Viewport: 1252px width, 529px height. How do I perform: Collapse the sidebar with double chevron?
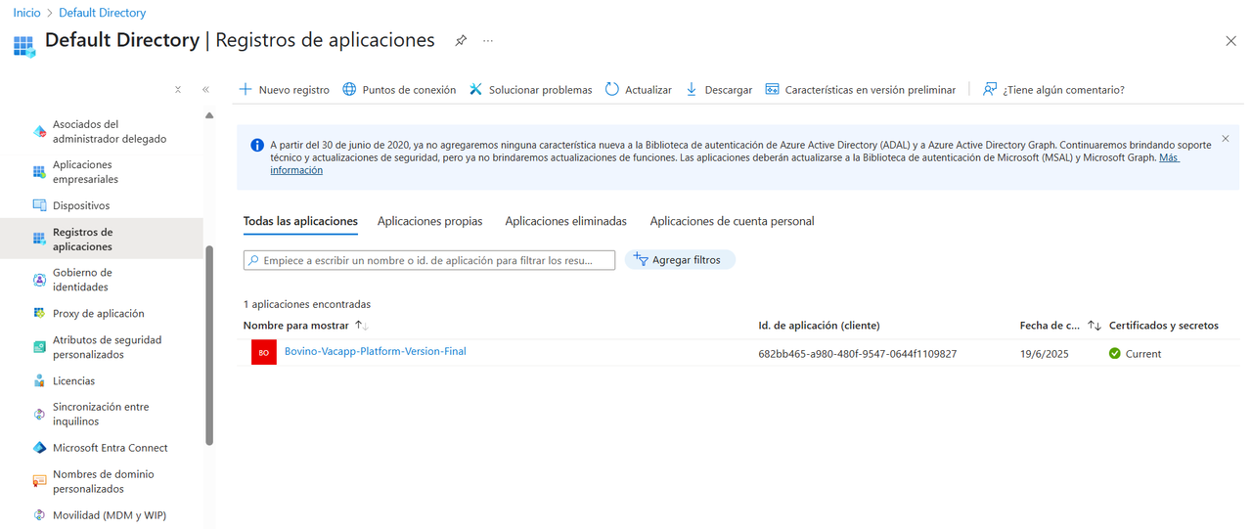[205, 89]
